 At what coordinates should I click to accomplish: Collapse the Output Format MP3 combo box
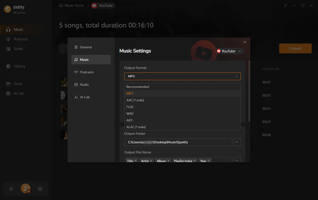click(x=182, y=76)
